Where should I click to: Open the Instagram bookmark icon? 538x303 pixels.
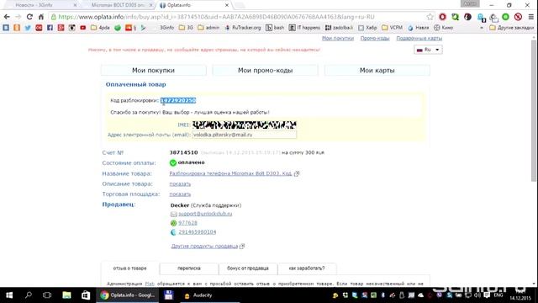coord(71,28)
